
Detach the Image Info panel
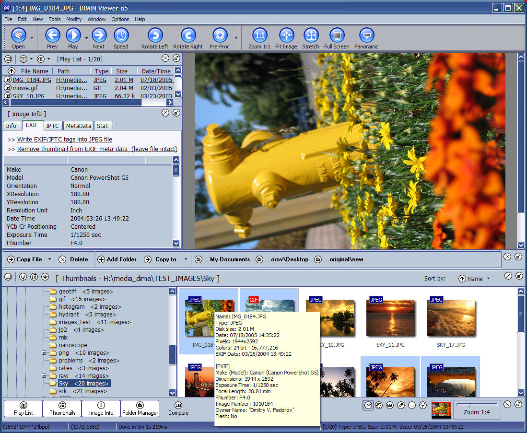click(x=176, y=113)
